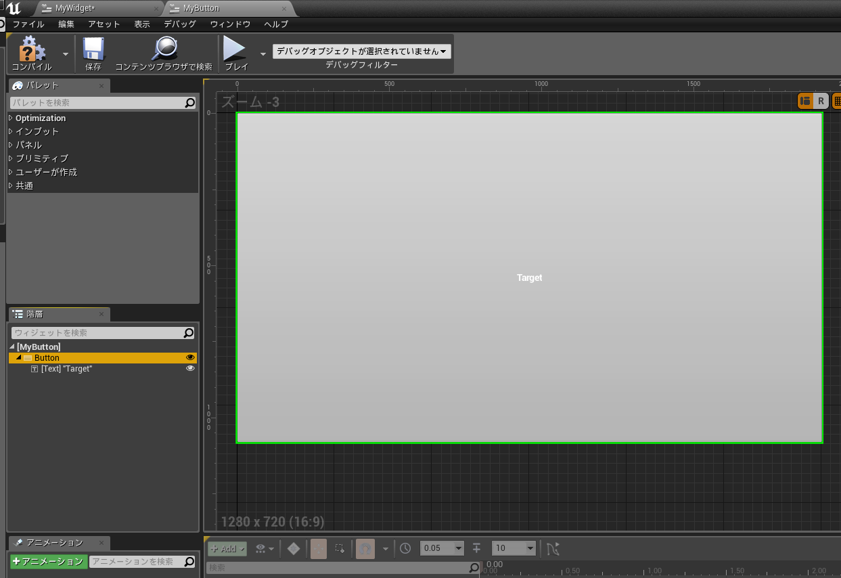
Task: Open the 表示 menu
Action: click(142, 24)
